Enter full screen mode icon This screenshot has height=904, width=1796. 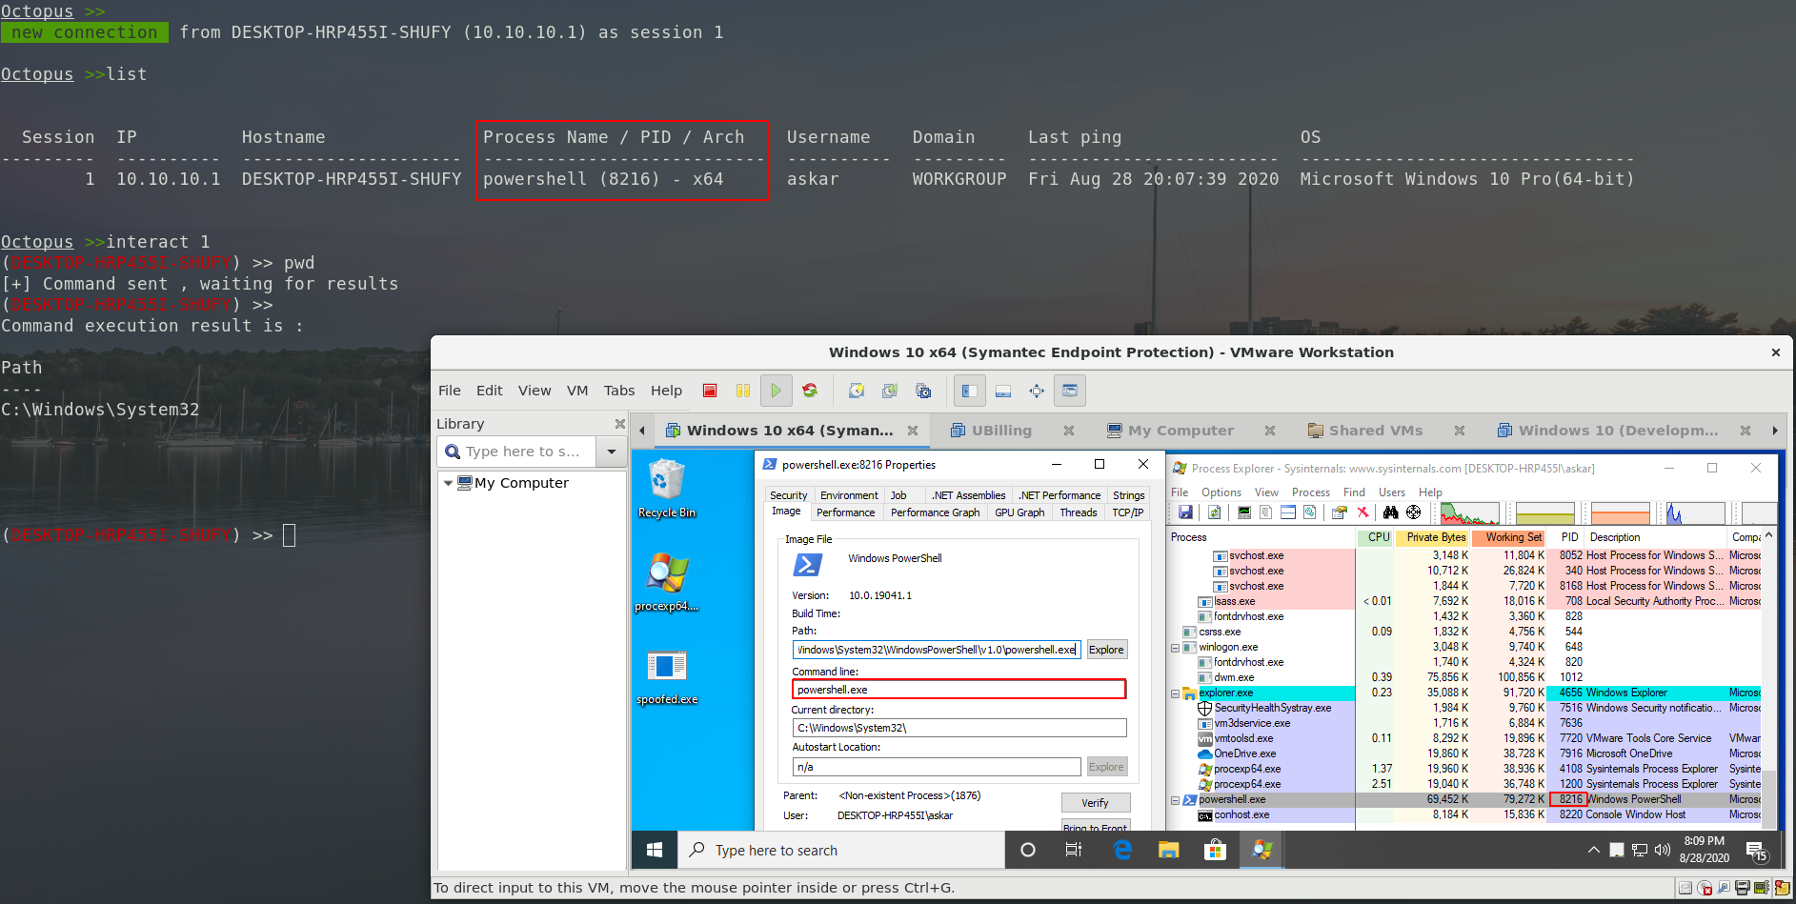click(1037, 391)
